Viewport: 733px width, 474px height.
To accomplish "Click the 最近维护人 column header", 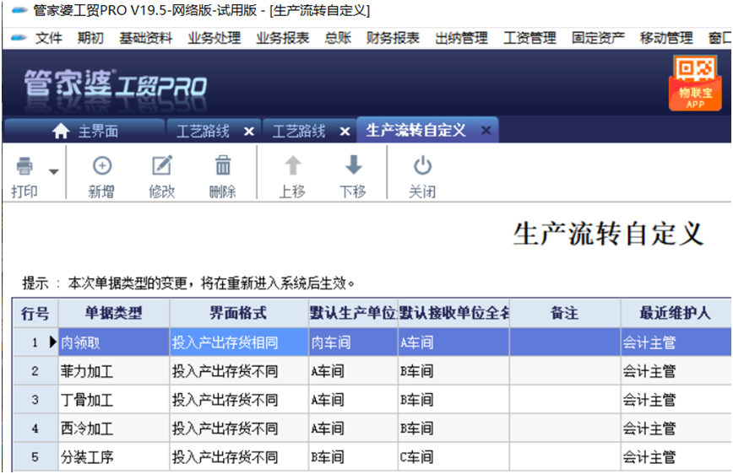I will [x=676, y=313].
